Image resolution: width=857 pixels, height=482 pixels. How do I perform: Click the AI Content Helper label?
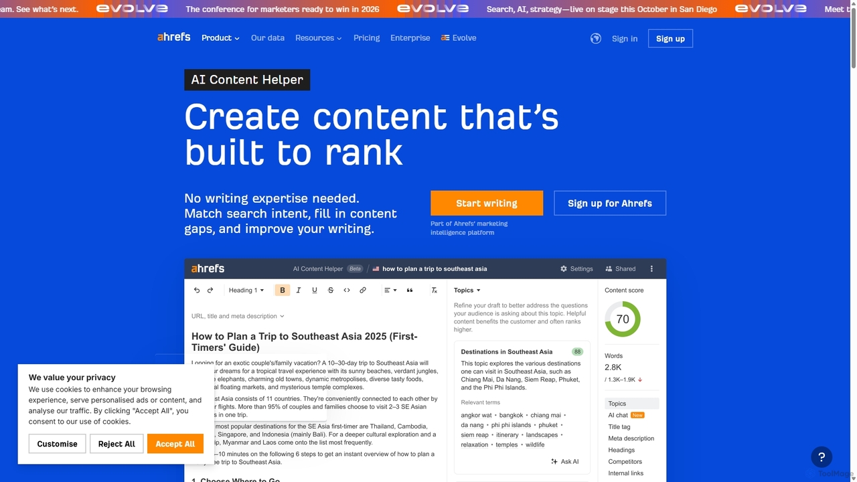pos(247,80)
